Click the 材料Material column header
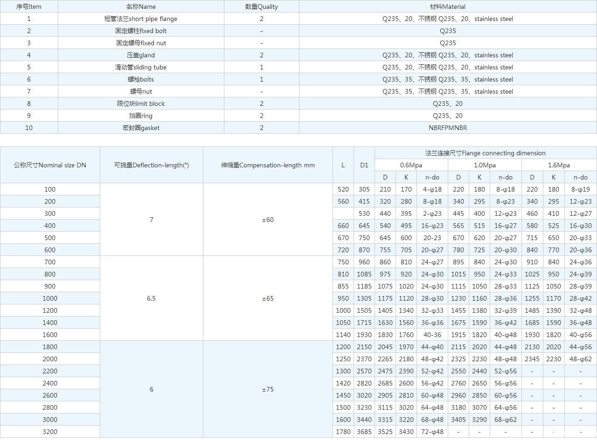 pos(448,7)
